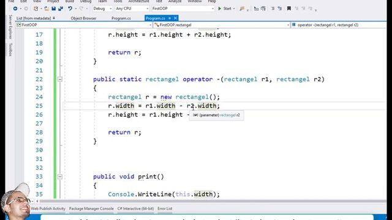Click the comment out lines icon

click(273, 9)
